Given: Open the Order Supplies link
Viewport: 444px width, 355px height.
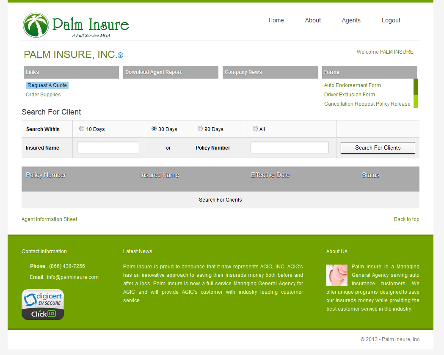Looking at the screenshot, I should coord(43,95).
